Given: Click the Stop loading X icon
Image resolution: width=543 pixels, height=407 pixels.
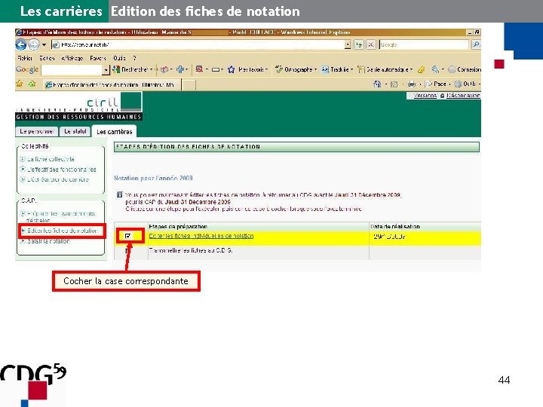Looking at the screenshot, I should (370, 44).
